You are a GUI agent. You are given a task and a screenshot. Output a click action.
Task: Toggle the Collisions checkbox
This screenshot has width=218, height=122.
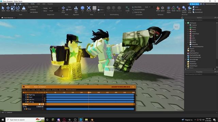point(29,9)
